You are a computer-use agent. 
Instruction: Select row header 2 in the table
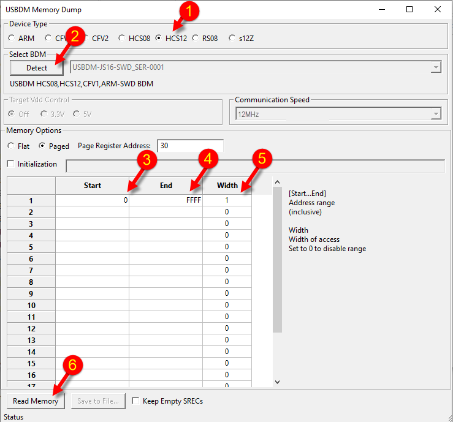(x=31, y=212)
